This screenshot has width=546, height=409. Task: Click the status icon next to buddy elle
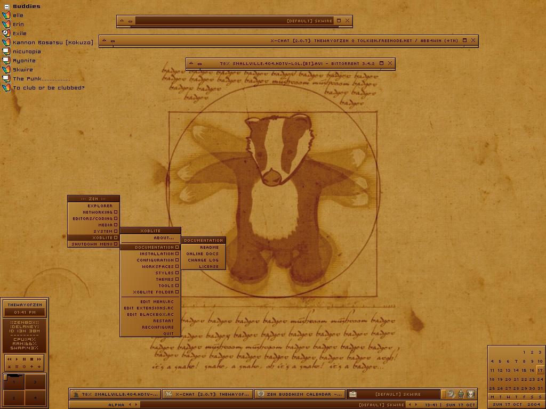click(x=6, y=15)
